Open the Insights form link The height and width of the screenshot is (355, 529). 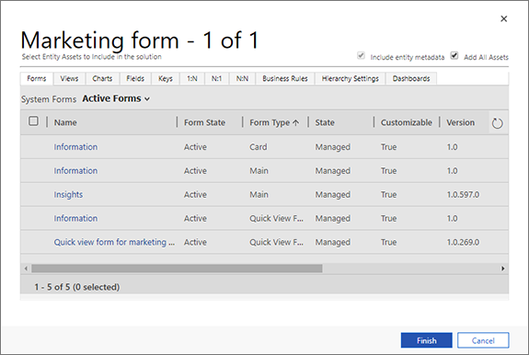click(x=68, y=195)
